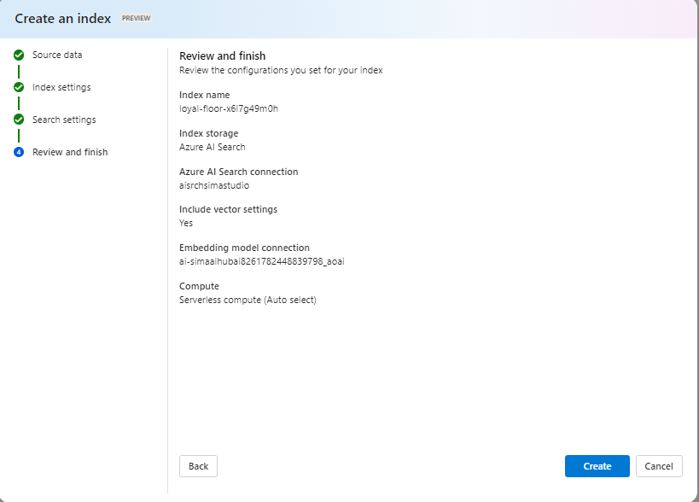The height and width of the screenshot is (502, 699).
Task: Click the Serverless compute (Auto select) text
Action: [248, 300]
